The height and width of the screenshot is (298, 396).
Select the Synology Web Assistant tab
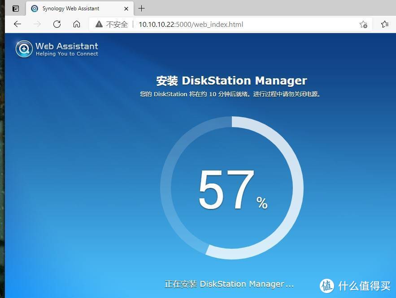70,9
